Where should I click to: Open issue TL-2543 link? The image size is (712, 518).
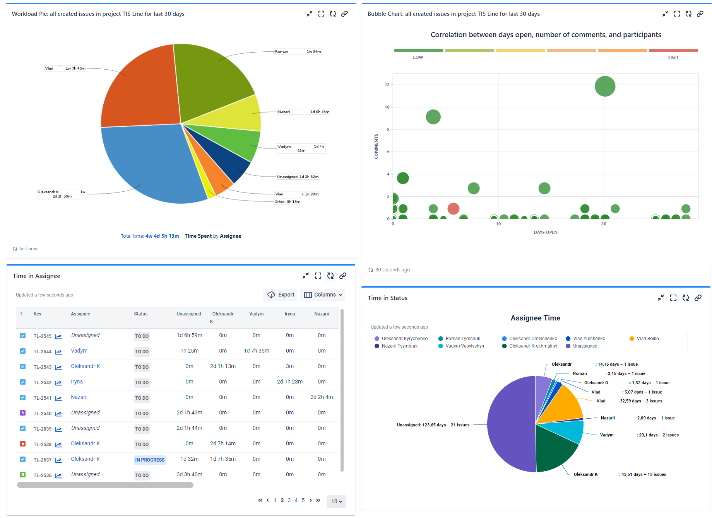[x=43, y=366]
